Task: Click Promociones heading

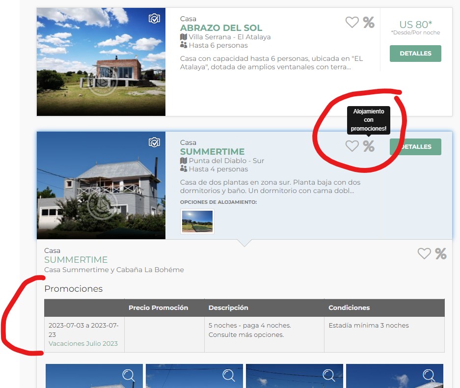Action: 73,289
